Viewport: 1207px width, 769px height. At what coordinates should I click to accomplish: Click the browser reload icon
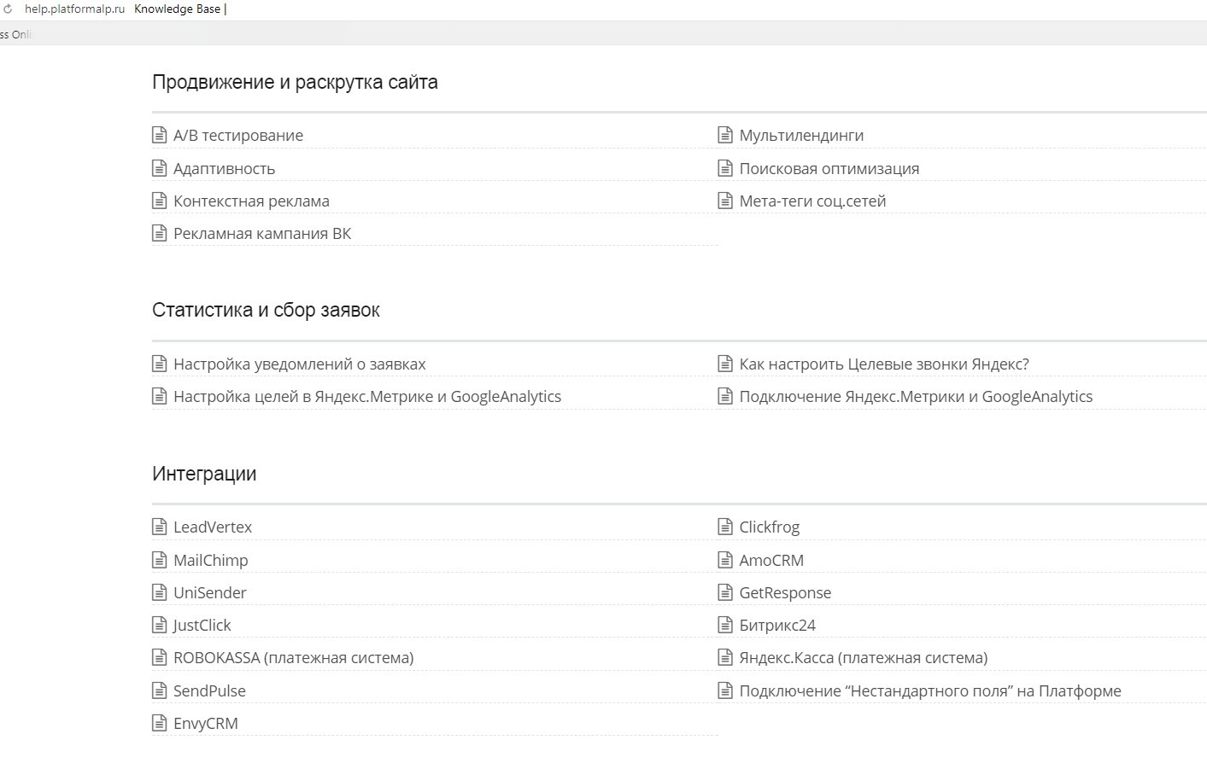click(x=8, y=9)
